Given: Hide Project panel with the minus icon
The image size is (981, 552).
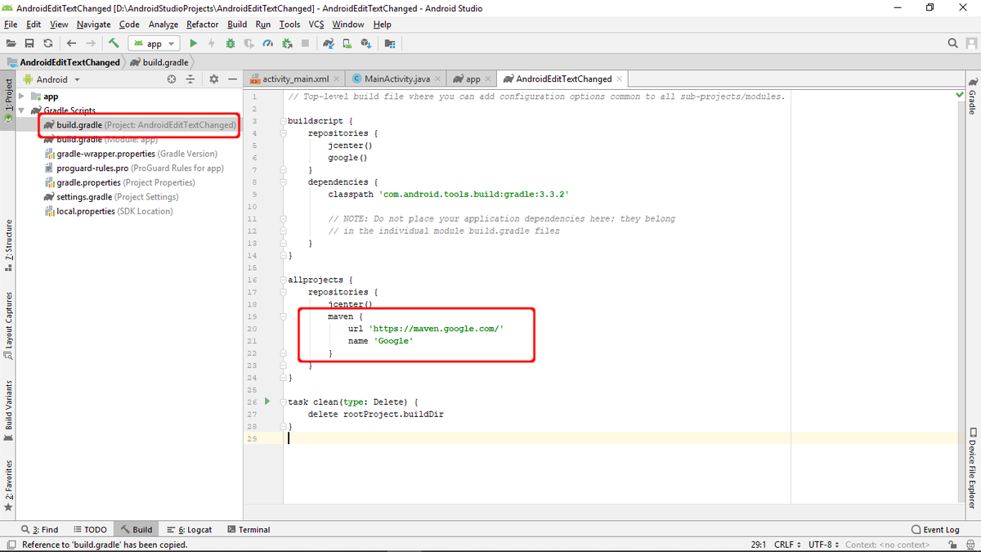Looking at the screenshot, I should point(232,79).
